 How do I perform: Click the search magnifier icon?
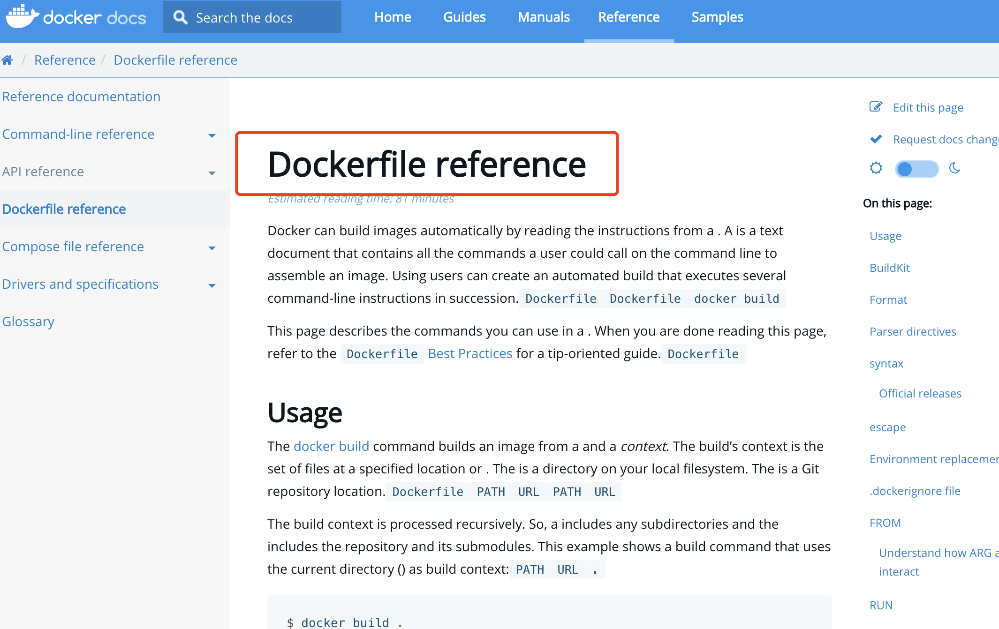(x=180, y=17)
